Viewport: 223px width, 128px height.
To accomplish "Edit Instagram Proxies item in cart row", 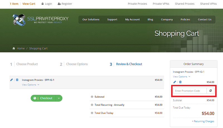I will [11, 80].
